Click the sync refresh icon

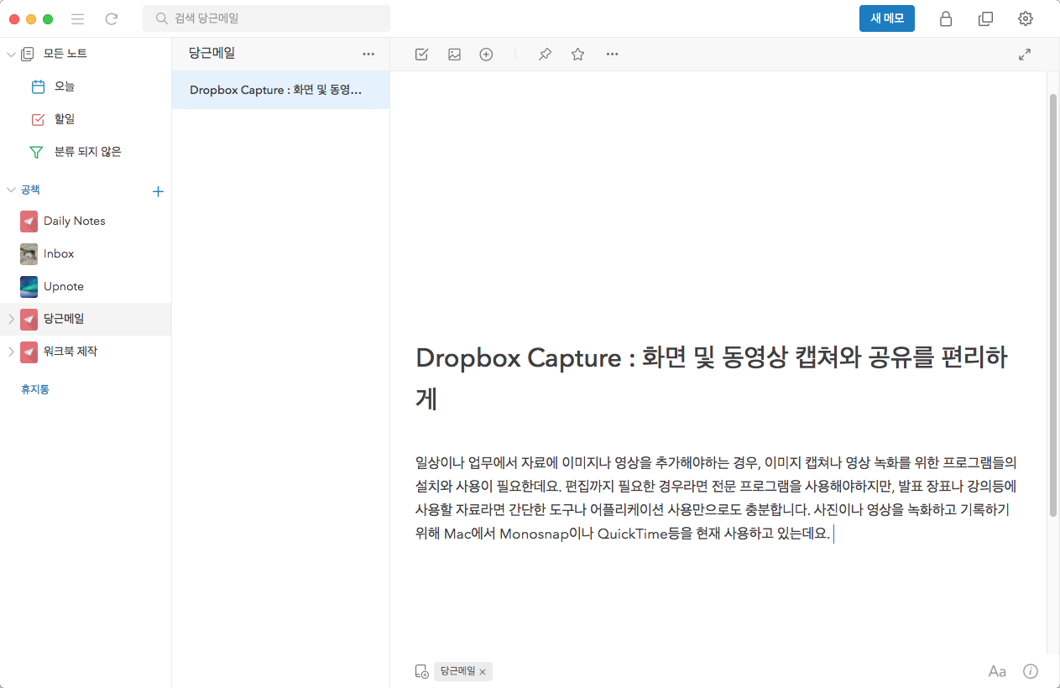tap(112, 18)
